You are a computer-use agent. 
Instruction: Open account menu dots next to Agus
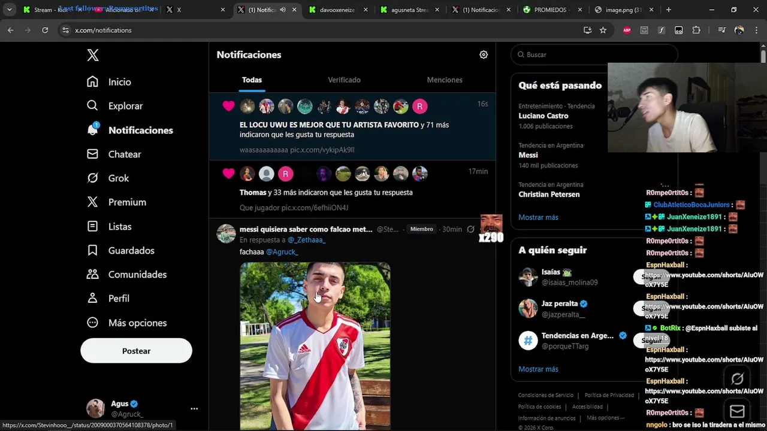pos(194,408)
